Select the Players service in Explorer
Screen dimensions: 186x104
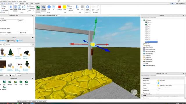pyautogui.click(x=147, y=44)
